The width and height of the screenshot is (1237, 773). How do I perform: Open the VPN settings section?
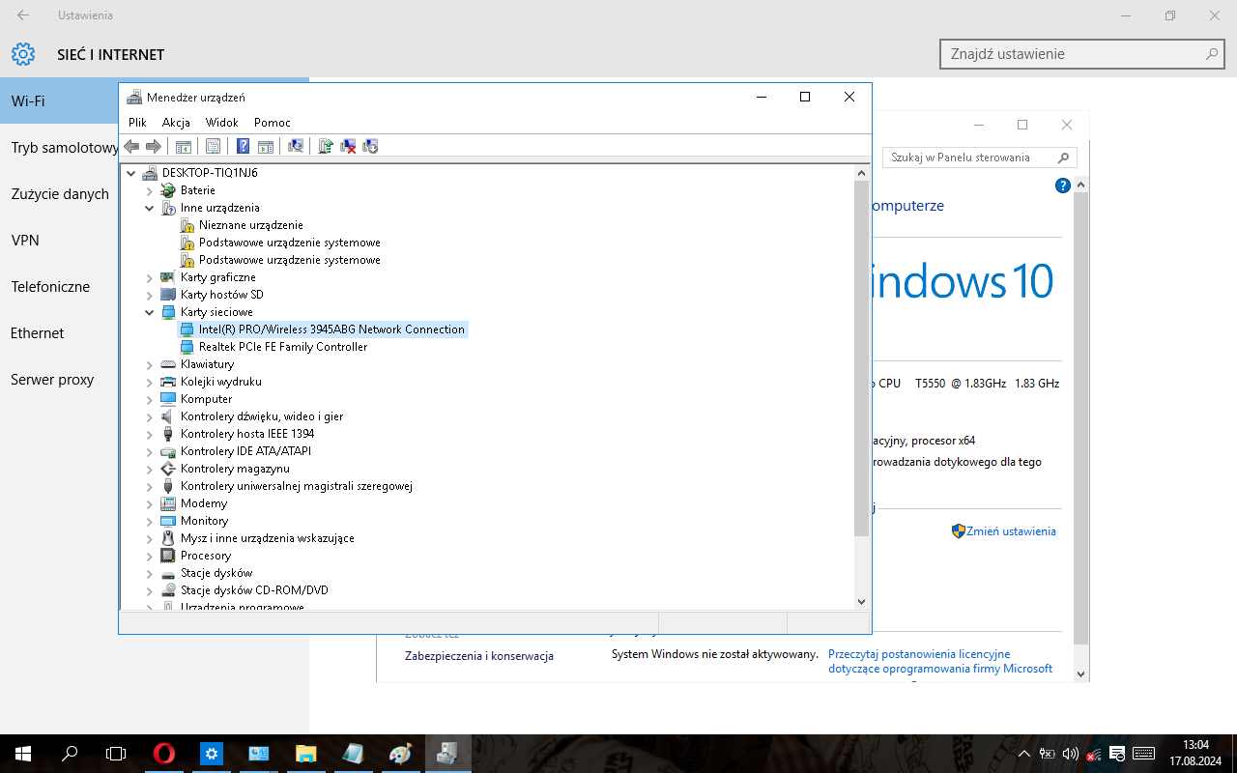click(25, 241)
